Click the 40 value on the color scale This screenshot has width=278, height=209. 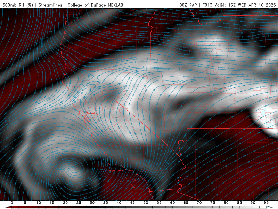(119, 203)
